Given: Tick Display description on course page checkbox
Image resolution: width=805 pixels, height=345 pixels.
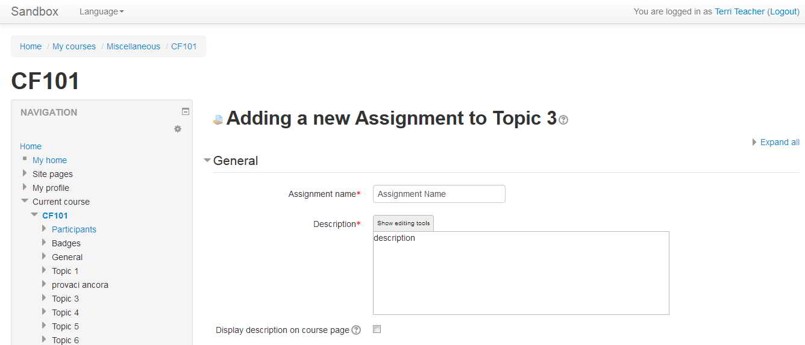Looking at the screenshot, I should (x=377, y=329).
